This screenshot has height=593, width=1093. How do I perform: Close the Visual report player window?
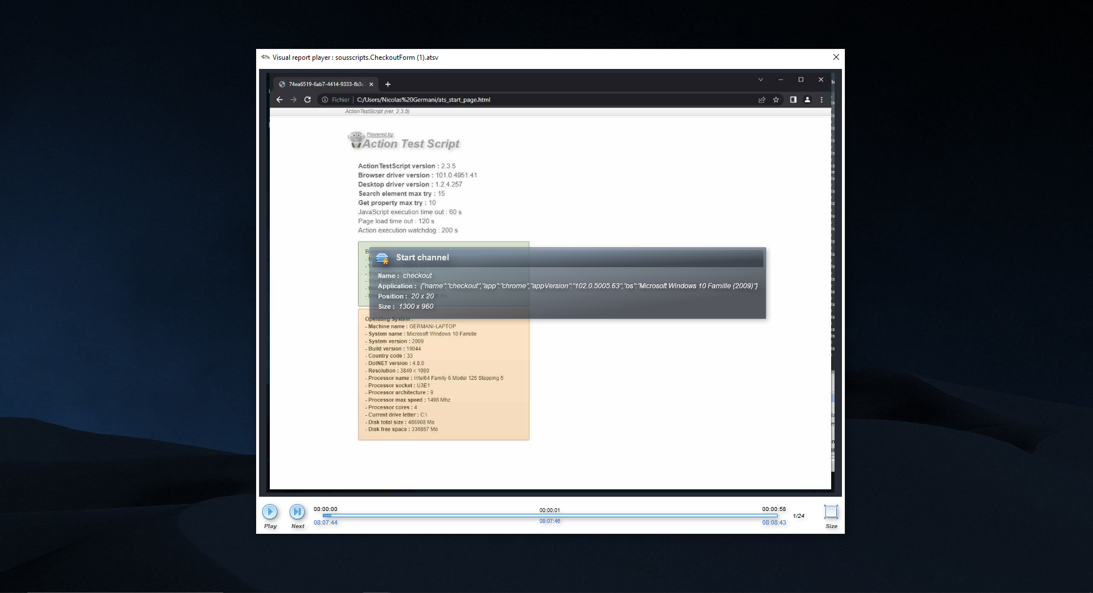(x=836, y=57)
